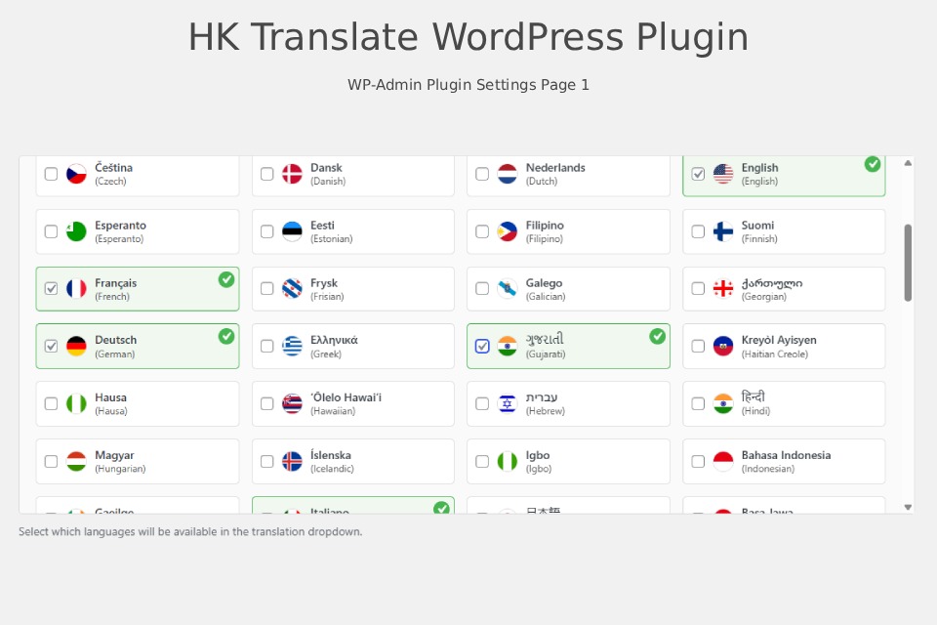Click the Danish flag icon
Viewport: 937px width, 625px height.
(292, 174)
